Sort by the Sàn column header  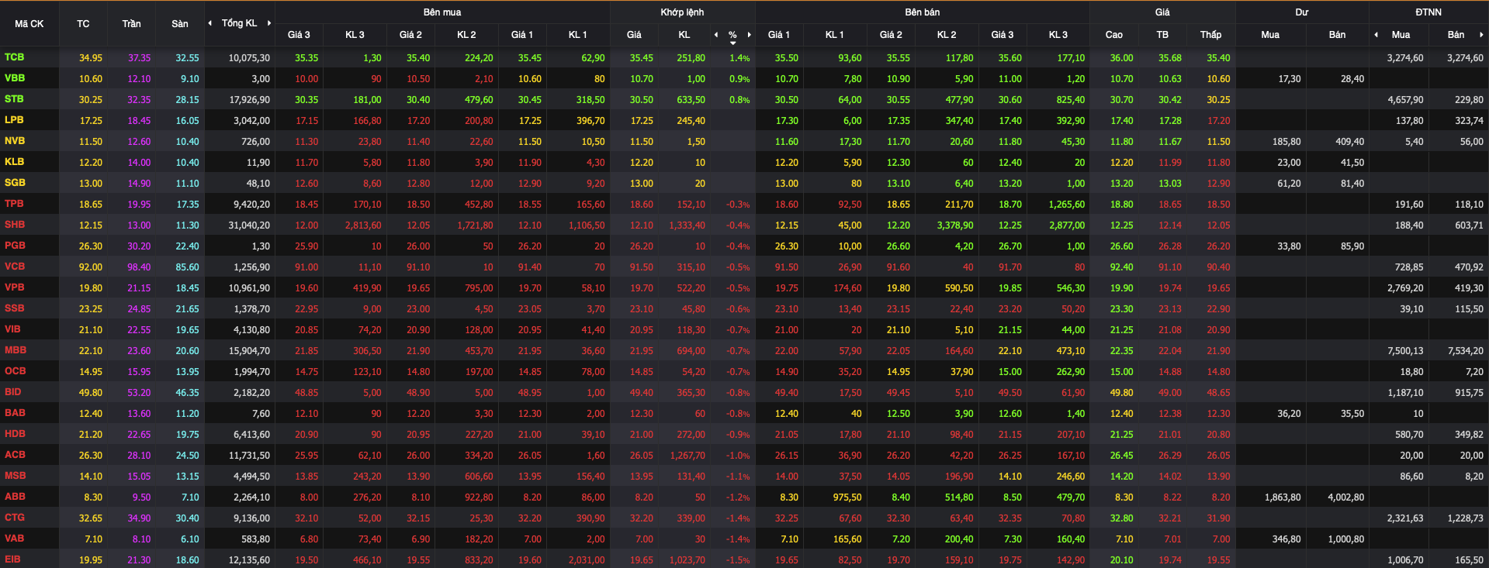point(180,24)
